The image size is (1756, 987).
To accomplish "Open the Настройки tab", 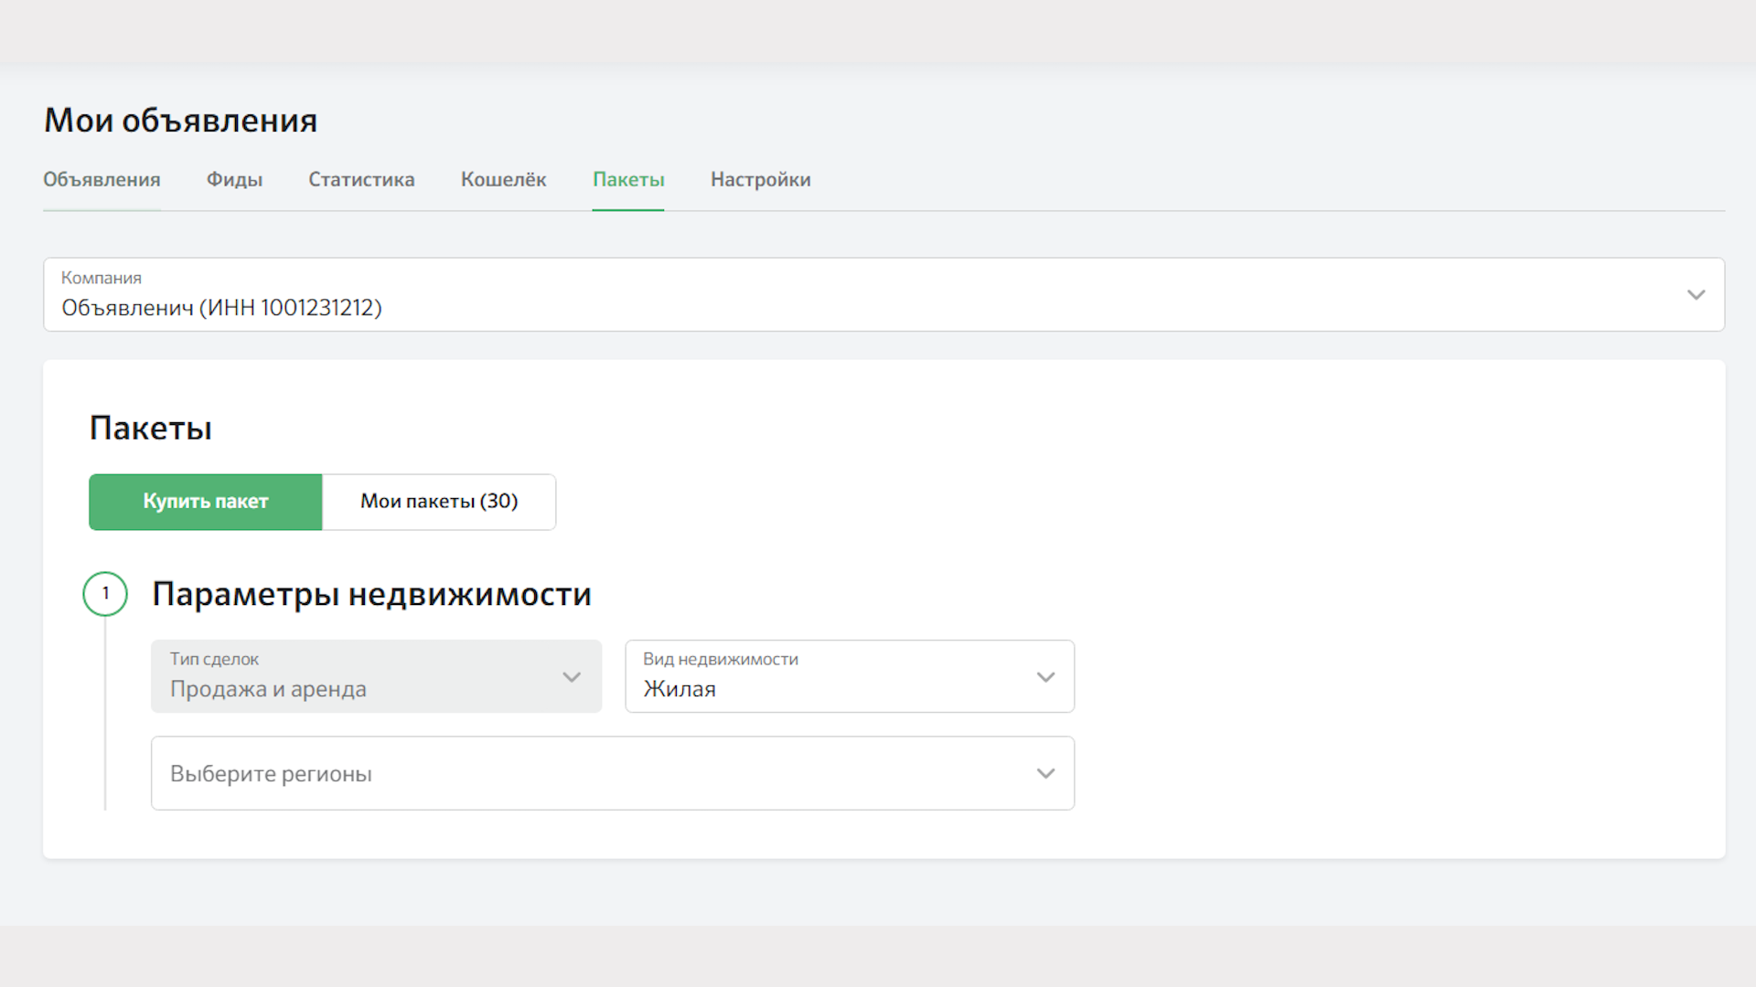I will (x=760, y=179).
